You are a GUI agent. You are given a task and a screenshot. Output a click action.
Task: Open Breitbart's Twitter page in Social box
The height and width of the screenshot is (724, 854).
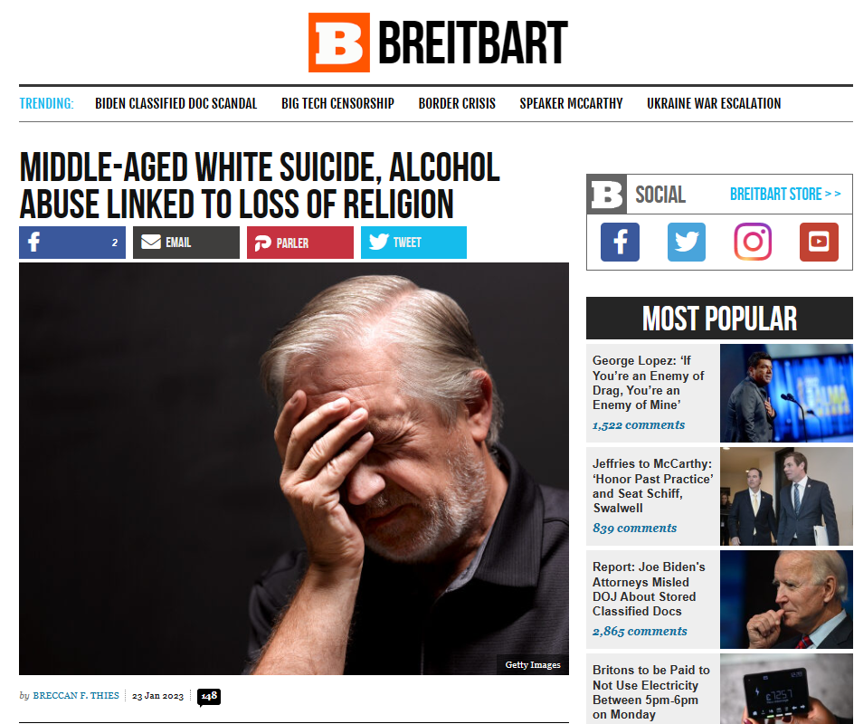(687, 242)
